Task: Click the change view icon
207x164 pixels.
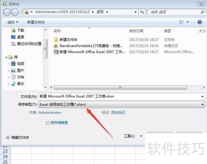Action: (181, 22)
